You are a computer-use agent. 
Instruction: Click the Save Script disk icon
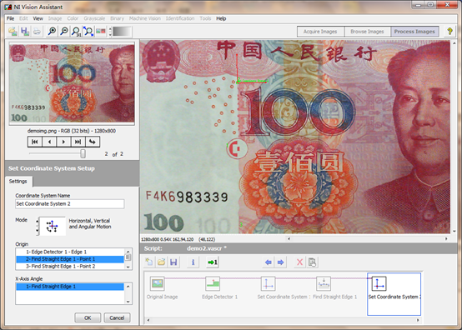(x=173, y=262)
